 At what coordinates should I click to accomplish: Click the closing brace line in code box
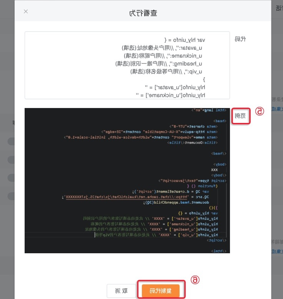tap(204, 79)
